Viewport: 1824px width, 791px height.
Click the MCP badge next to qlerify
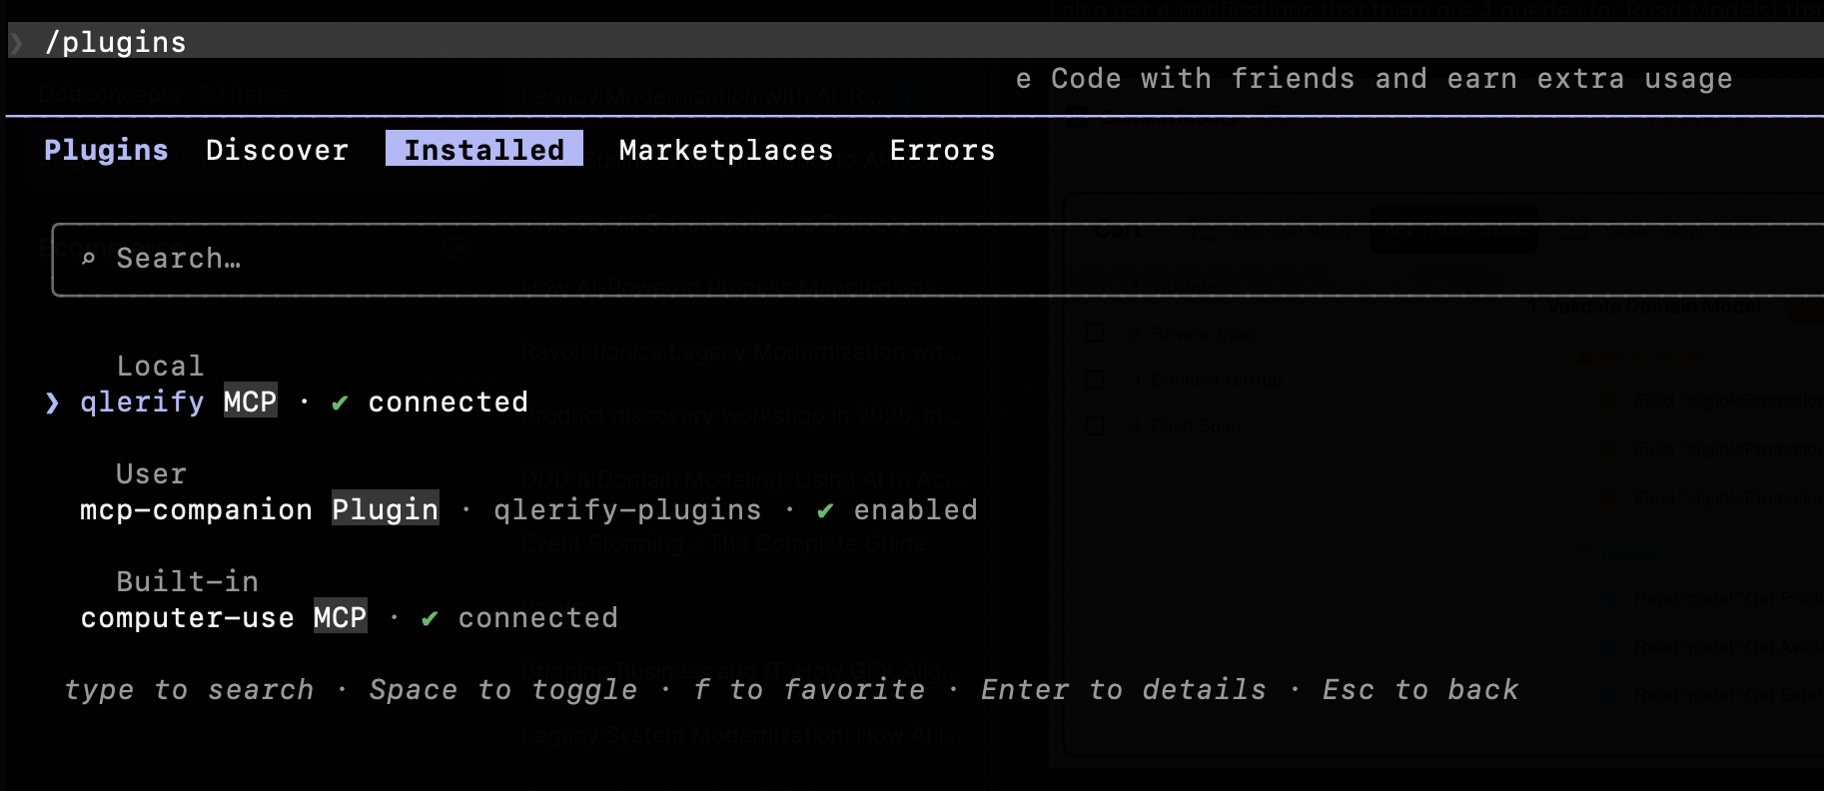pyautogui.click(x=250, y=401)
